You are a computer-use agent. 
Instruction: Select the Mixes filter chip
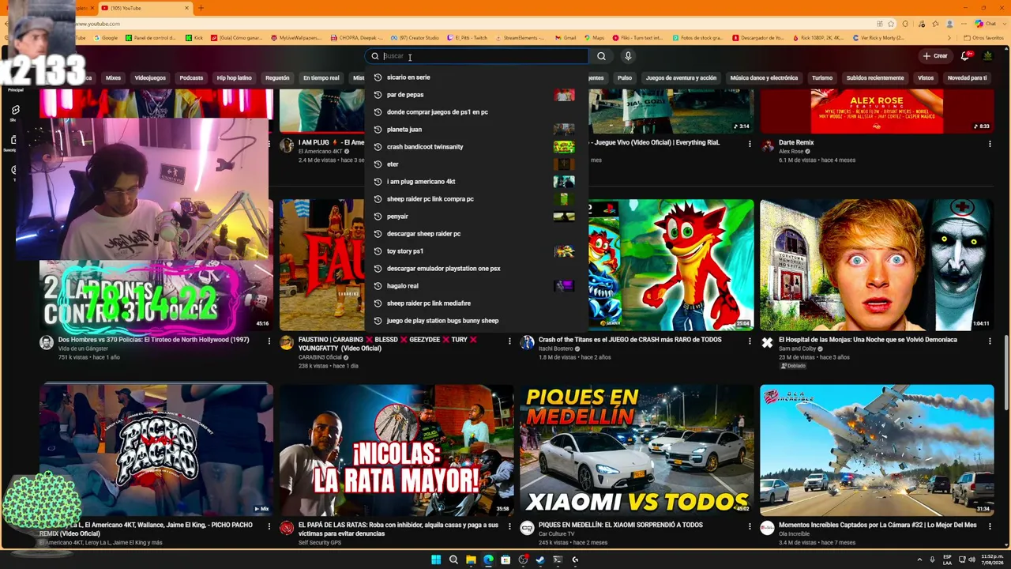pos(113,78)
